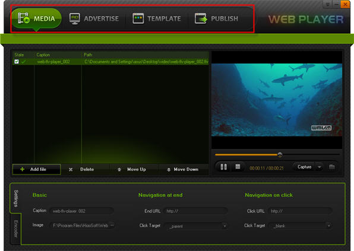Click the Add file button
The height and width of the screenshot is (251, 354).
[36, 169]
